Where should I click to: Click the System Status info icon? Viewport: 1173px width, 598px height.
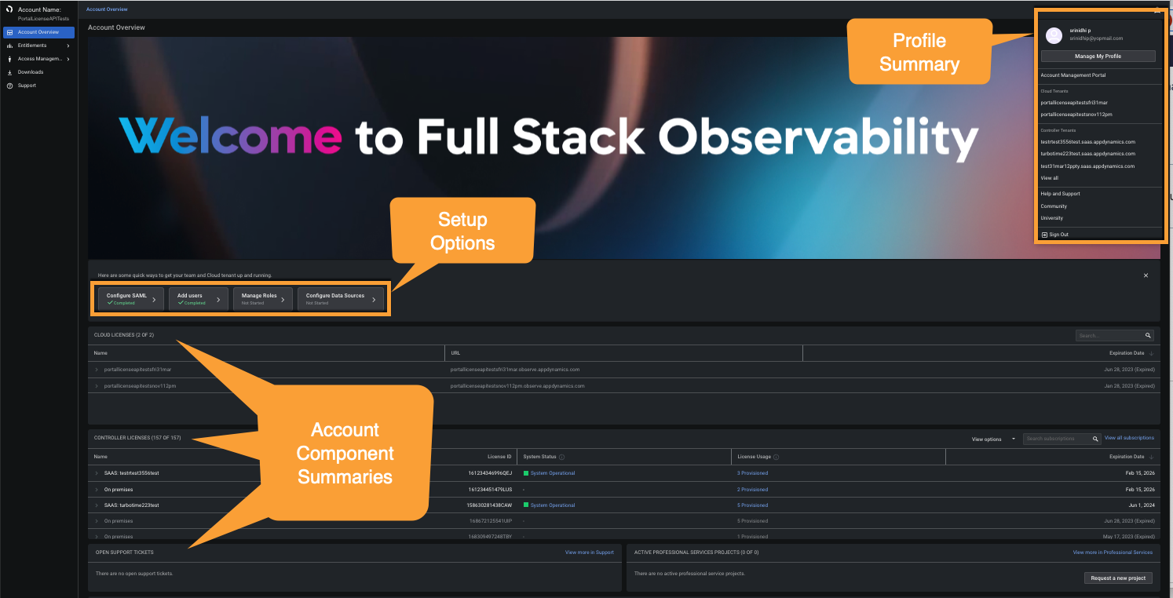[561, 457]
